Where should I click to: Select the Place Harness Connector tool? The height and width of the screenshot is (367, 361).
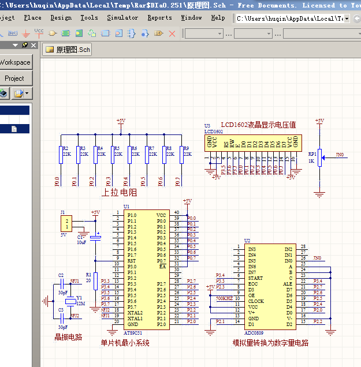106,33
